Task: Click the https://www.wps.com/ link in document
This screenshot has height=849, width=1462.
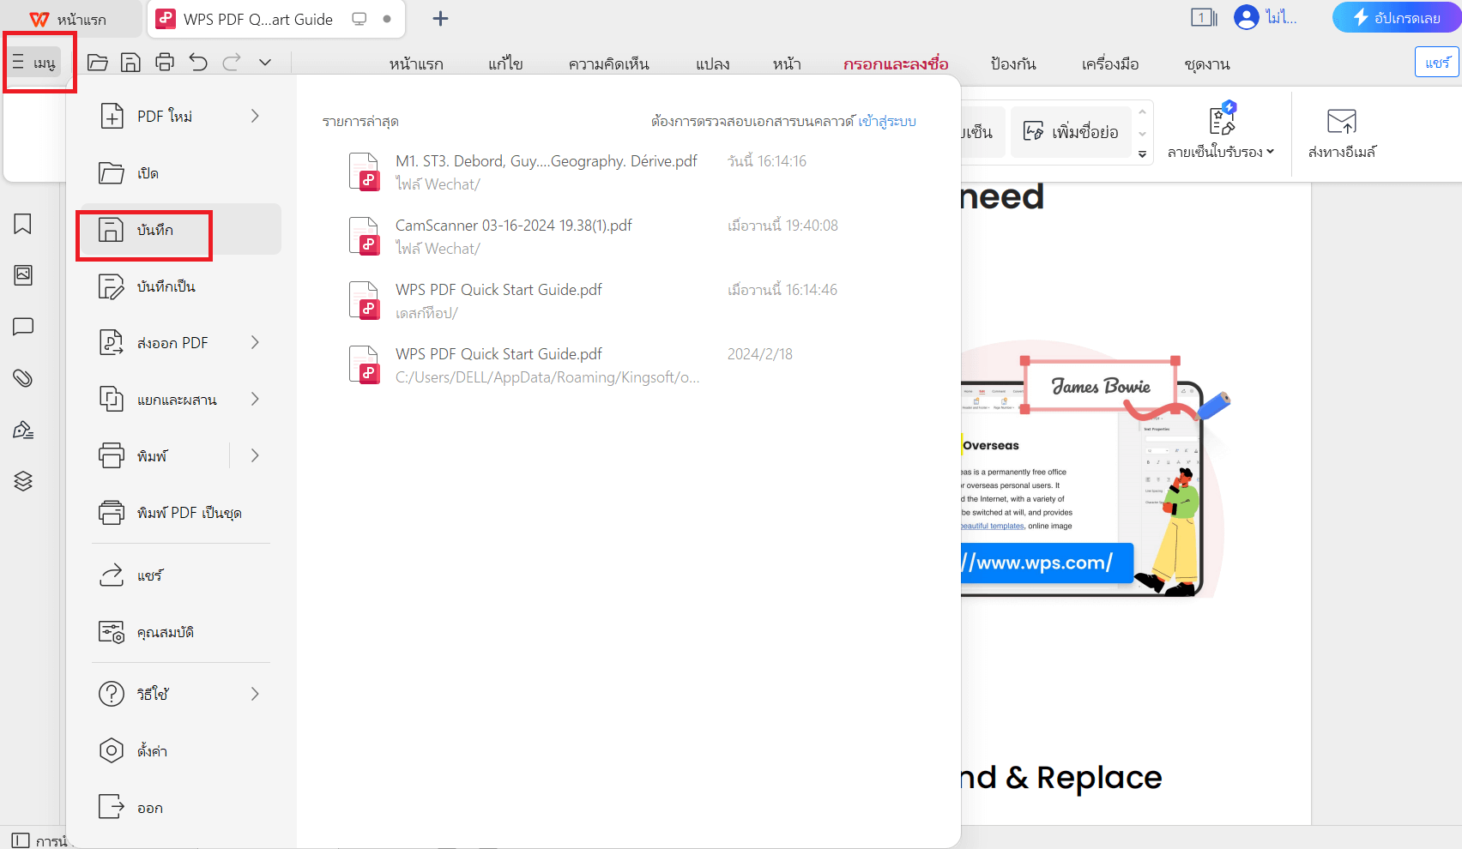Action: [x=1047, y=563]
